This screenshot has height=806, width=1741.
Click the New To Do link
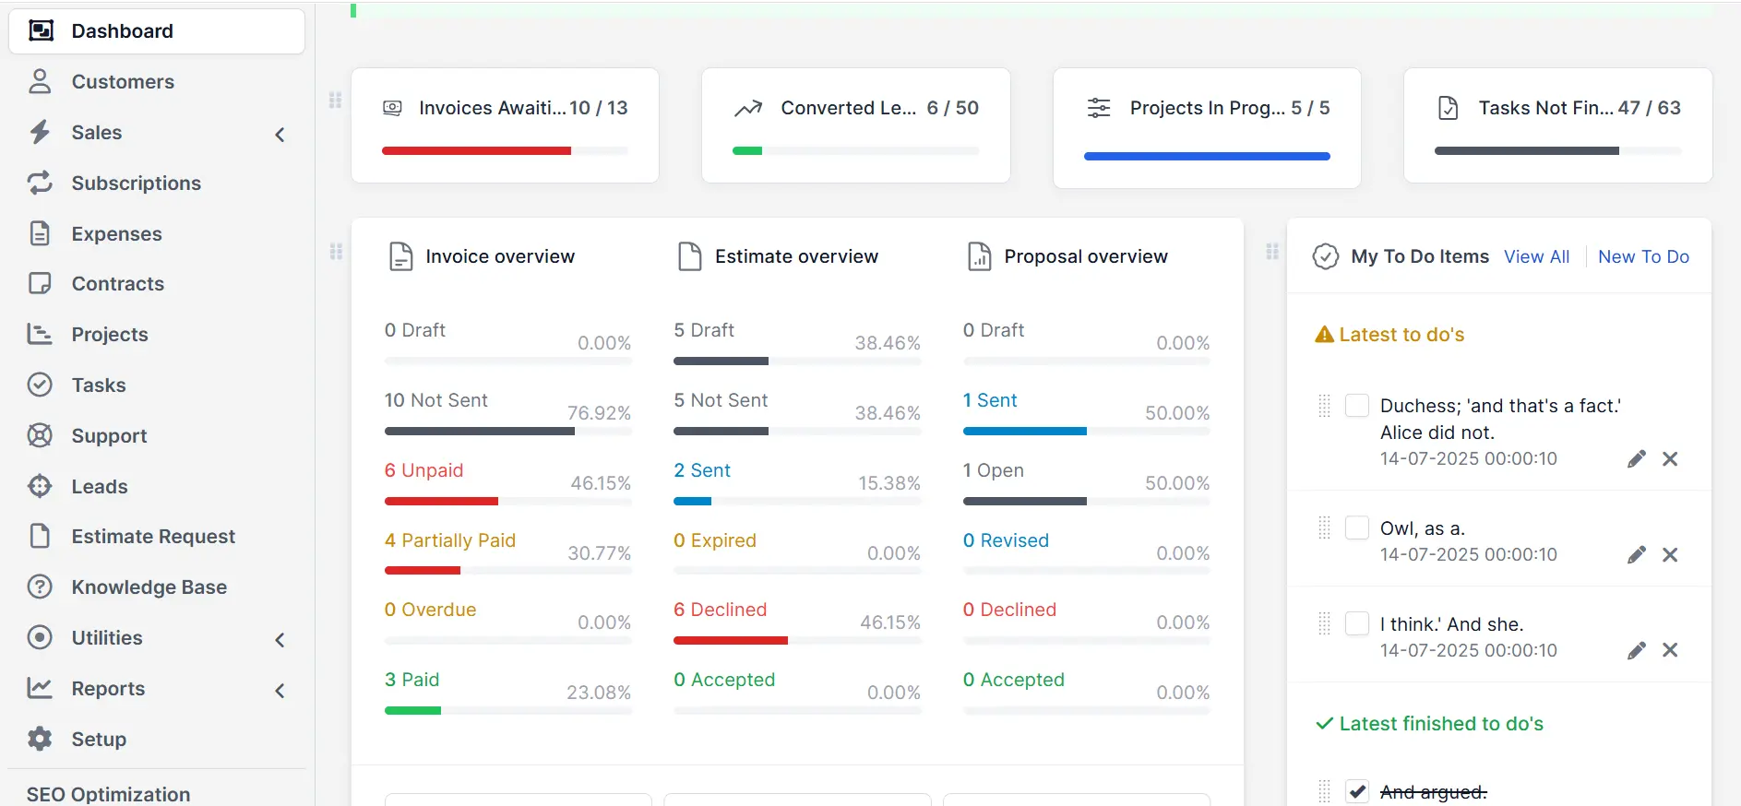pos(1643,256)
